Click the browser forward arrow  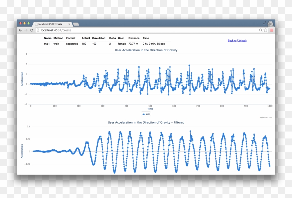tap(26, 30)
